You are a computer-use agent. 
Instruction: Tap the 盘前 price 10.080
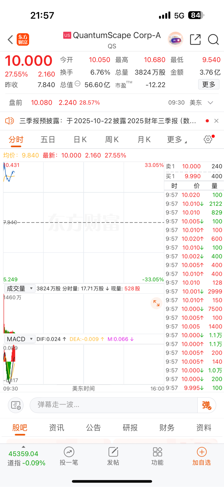pyautogui.click(x=42, y=103)
